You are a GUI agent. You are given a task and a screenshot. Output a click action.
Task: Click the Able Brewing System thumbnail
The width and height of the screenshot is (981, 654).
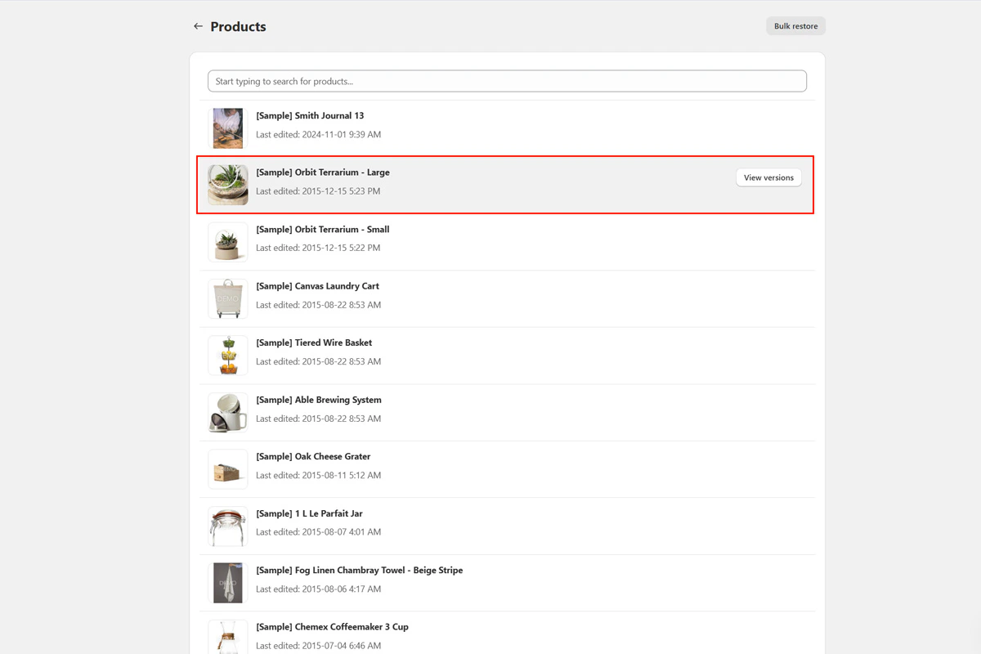(227, 412)
